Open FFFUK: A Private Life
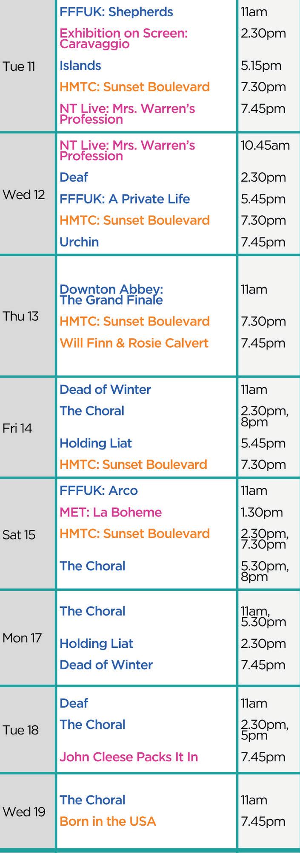This screenshot has width=300, height=853. pyautogui.click(x=125, y=199)
